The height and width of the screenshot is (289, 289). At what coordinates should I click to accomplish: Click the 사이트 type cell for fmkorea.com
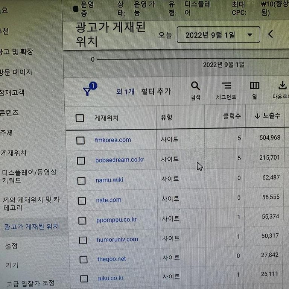(x=170, y=139)
